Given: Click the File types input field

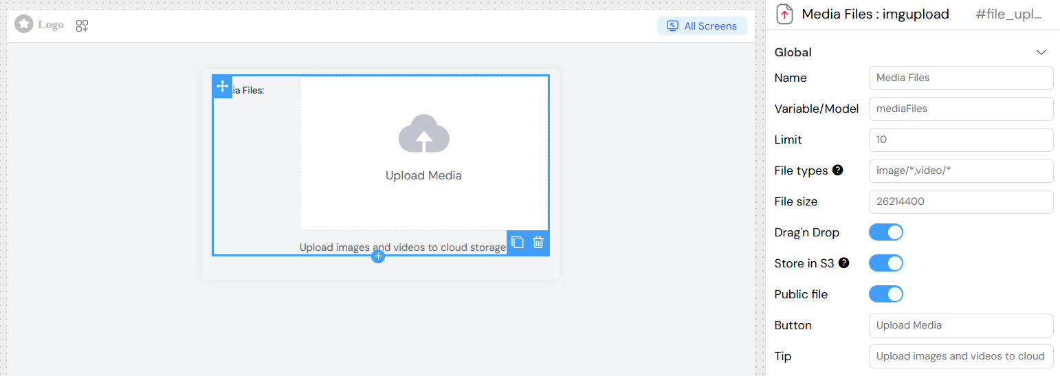Looking at the screenshot, I should [961, 170].
